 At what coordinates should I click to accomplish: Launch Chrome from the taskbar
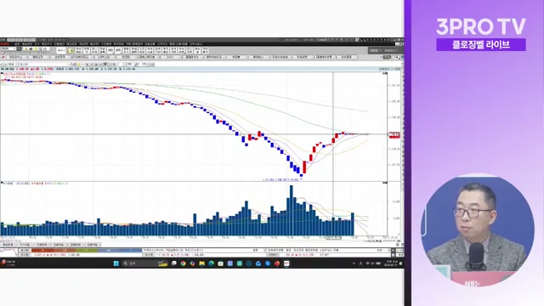[x=183, y=263]
